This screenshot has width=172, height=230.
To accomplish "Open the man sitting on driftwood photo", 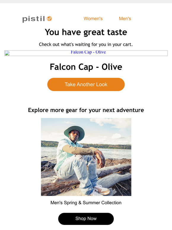I will tap(86, 157).
